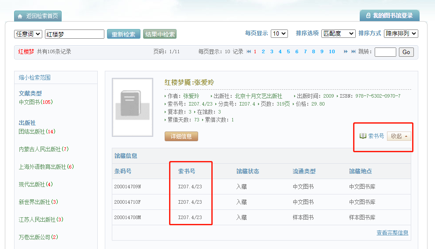Click the 查看完整信息 link

coord(392,233)
